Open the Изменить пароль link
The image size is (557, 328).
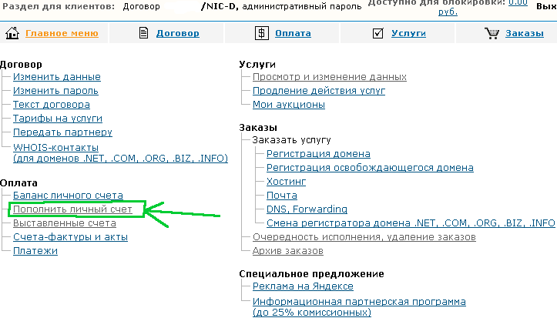55,91
